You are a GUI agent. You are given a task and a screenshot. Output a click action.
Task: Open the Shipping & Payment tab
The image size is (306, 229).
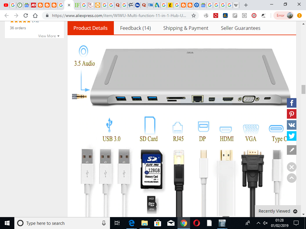tap(186, 28)
